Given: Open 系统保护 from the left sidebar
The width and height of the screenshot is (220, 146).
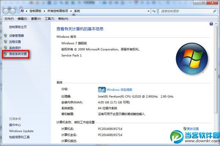Looking at the screenshot, I should (15, 48).
